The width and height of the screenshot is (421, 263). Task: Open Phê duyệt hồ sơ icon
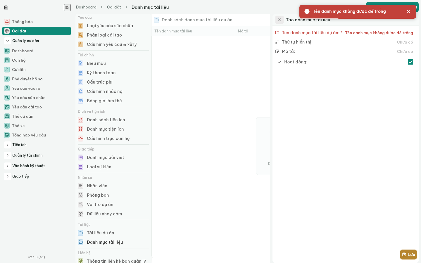(x=7, y=79)
